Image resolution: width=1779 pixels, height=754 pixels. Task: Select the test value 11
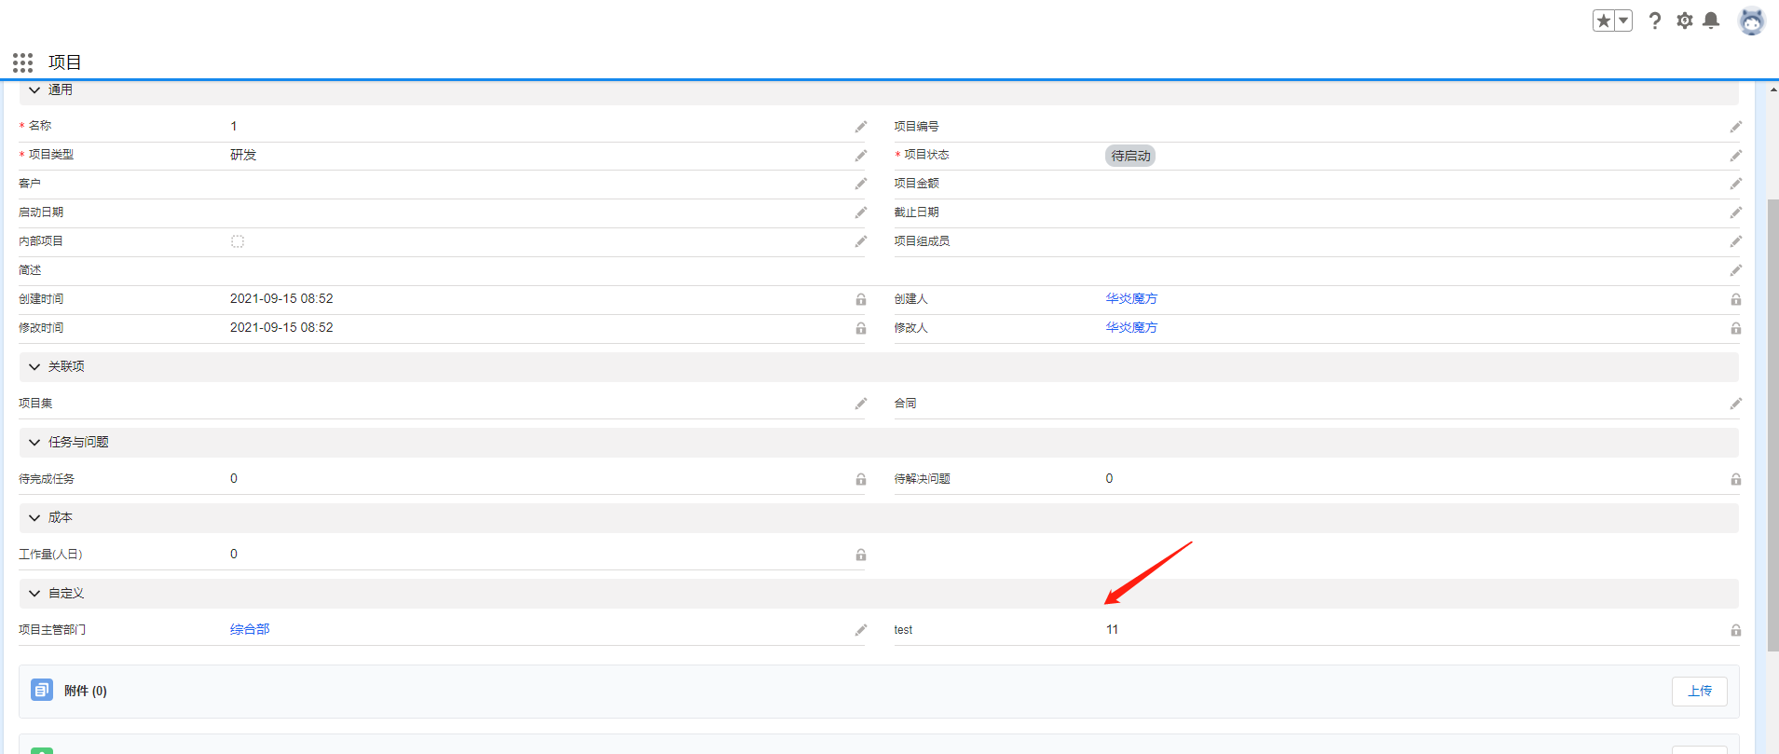[1112, 630]
